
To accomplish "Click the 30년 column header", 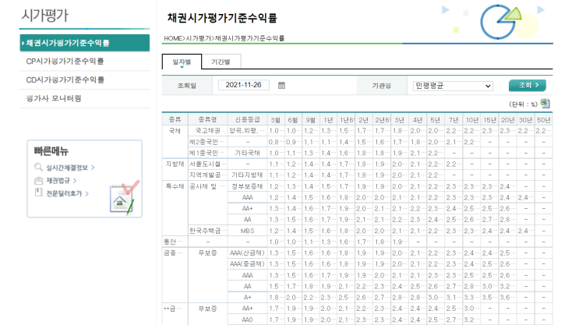I will 525,120.
